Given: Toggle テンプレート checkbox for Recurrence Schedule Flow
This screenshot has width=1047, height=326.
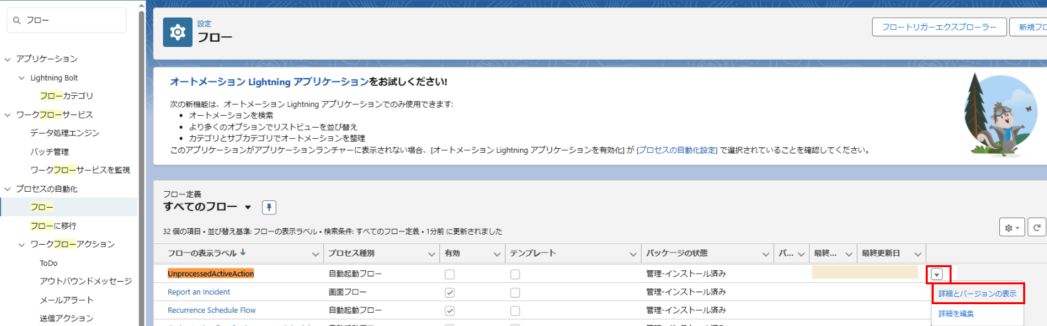Looking at the screenshot, I should (x=515, y=311).
